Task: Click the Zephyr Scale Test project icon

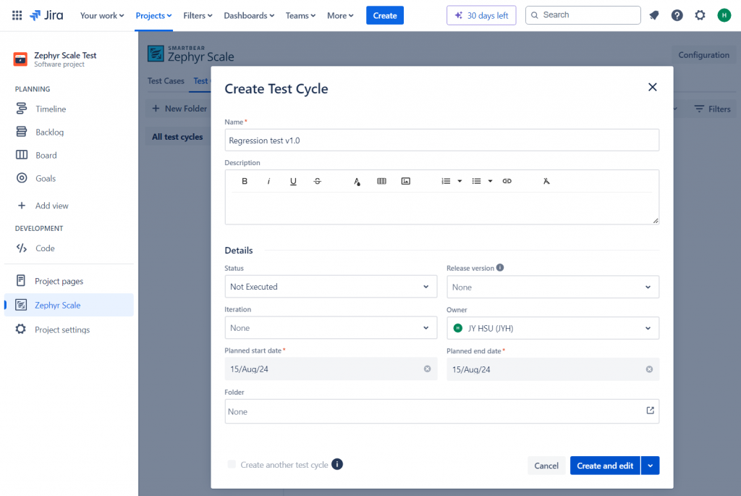Action: pos(20,59)
